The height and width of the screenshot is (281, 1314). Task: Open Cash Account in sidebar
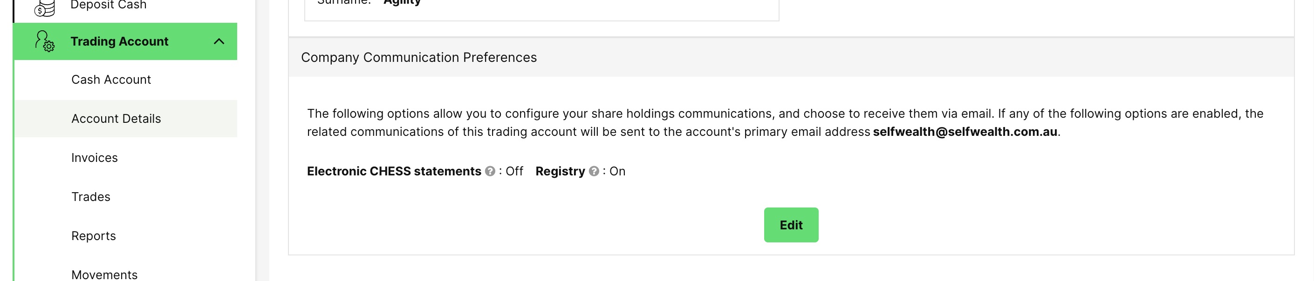[111, 80]
